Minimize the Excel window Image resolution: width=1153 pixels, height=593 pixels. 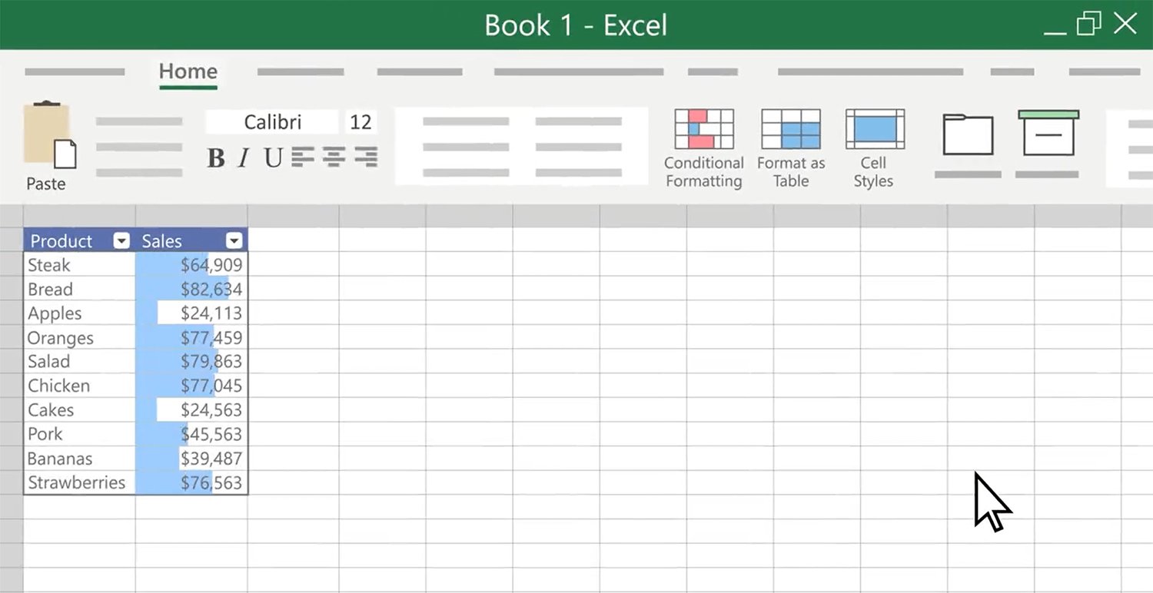1056,32
